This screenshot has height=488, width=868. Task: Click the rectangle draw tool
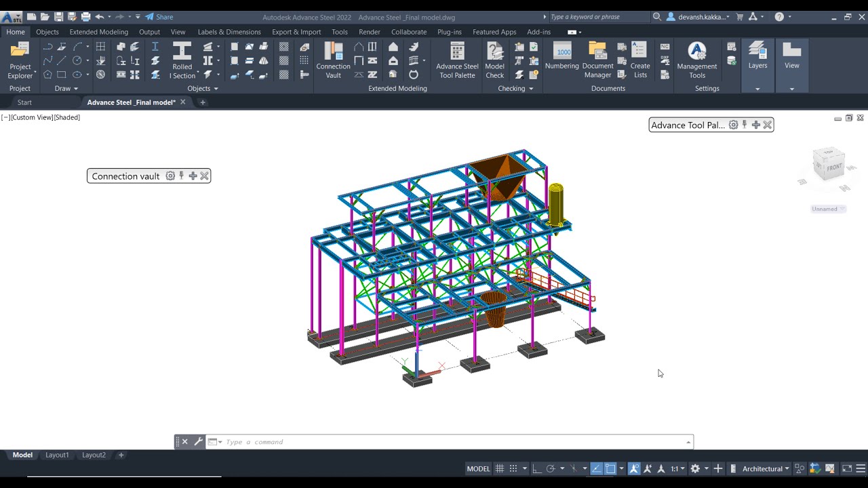click(x=62, y=75)
